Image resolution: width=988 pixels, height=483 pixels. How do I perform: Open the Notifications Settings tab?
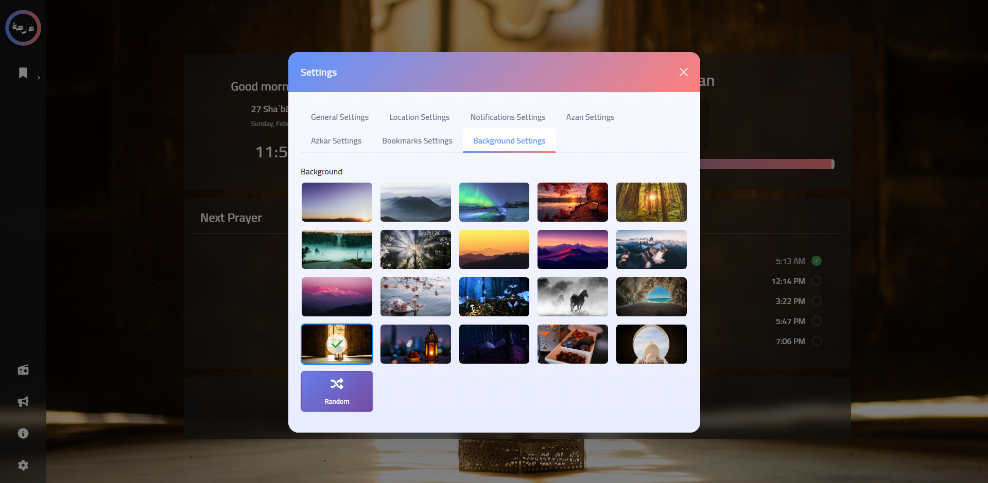click(508, 117)
